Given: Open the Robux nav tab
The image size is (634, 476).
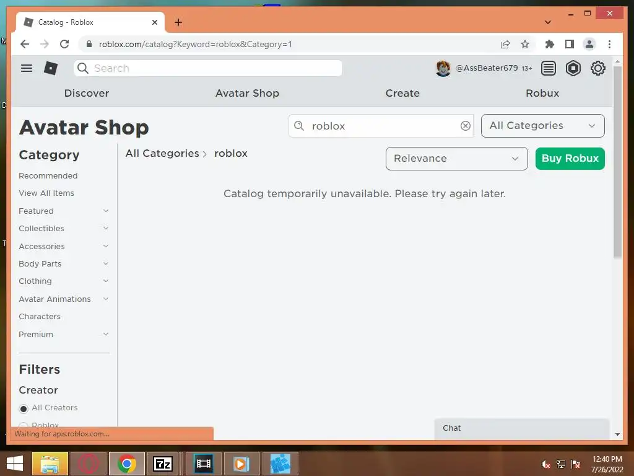Looking at the screenshot, I should 542,93.
